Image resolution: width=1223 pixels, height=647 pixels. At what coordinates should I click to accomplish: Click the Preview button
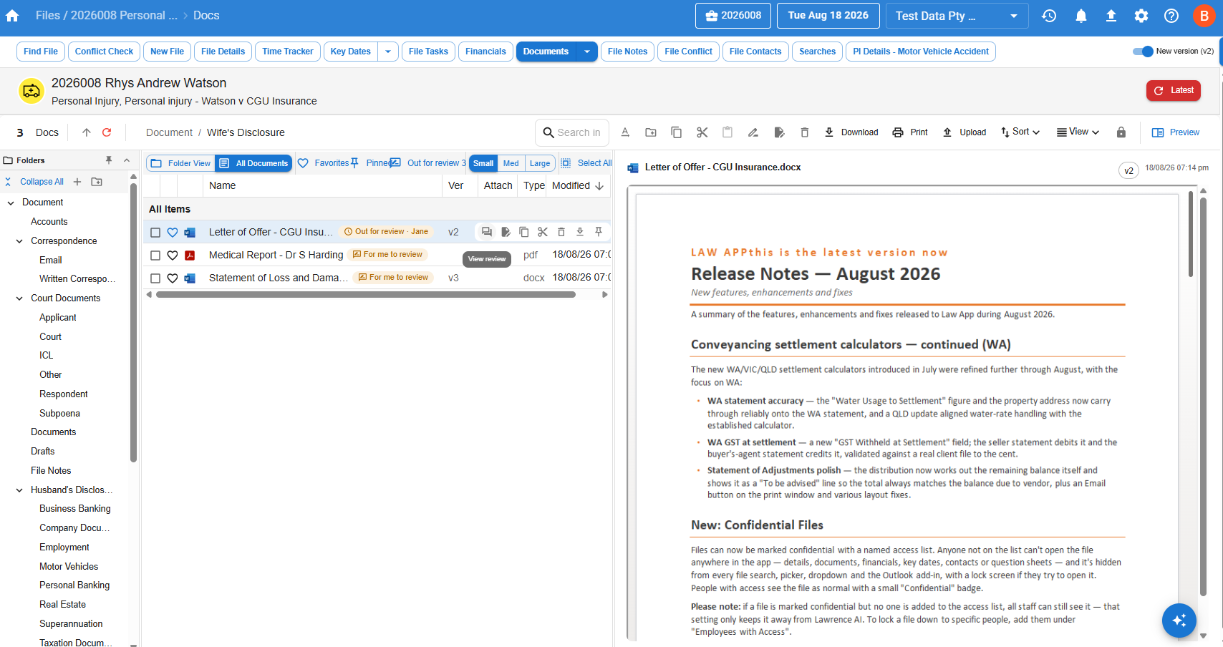tap(1176, 132)
